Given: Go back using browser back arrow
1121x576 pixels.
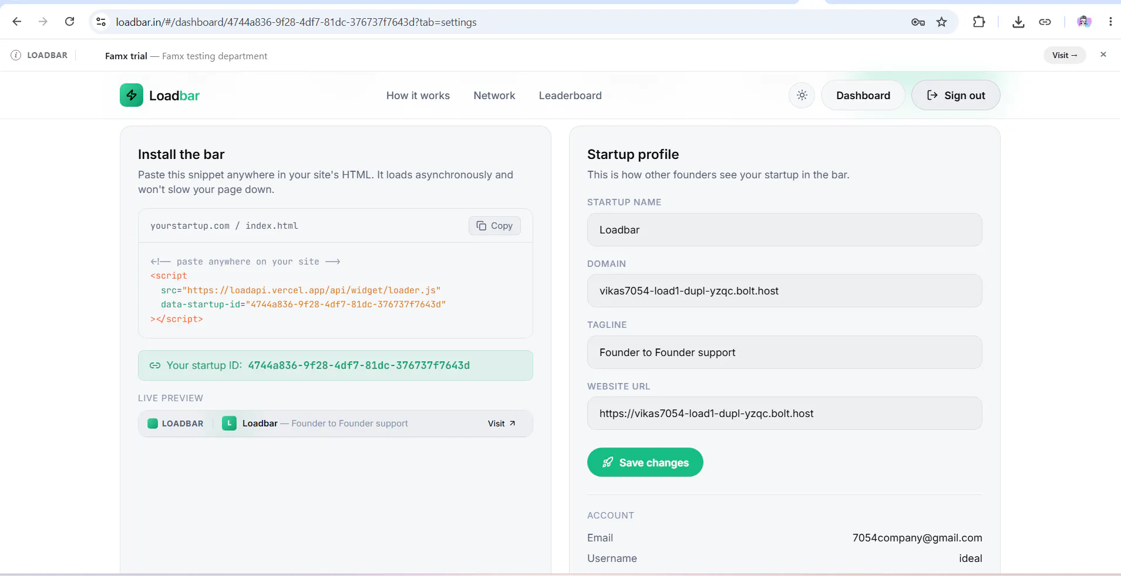Looking at the screenshot, I should (17, 22).
